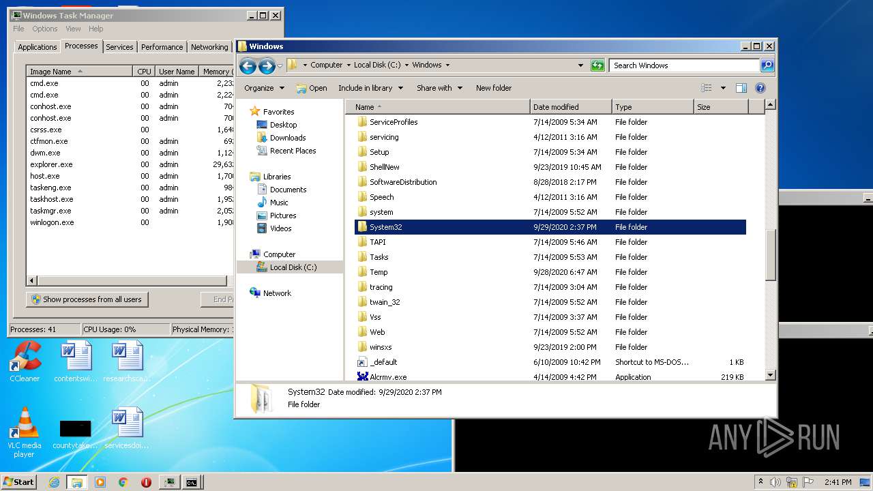This screenshot has height=491, width=873.
Task: Switch to Performance tab in Task Manager
Action: coord(162,47)
